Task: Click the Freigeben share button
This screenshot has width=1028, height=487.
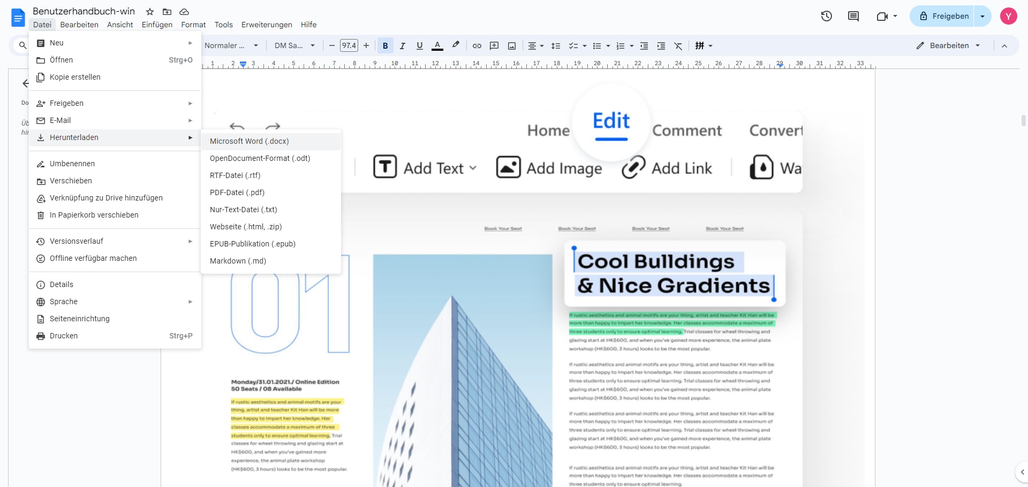Action: click(x=944, y=16)
